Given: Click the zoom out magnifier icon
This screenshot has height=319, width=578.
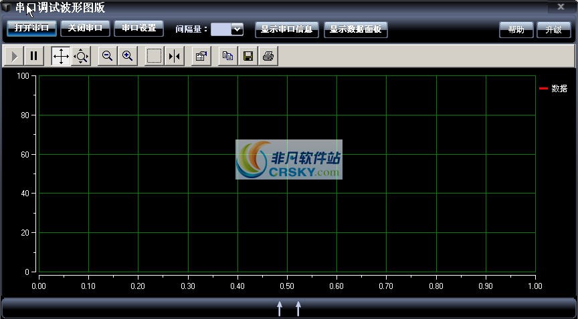Looking at the screenshot, I should [x=108, y=56].
